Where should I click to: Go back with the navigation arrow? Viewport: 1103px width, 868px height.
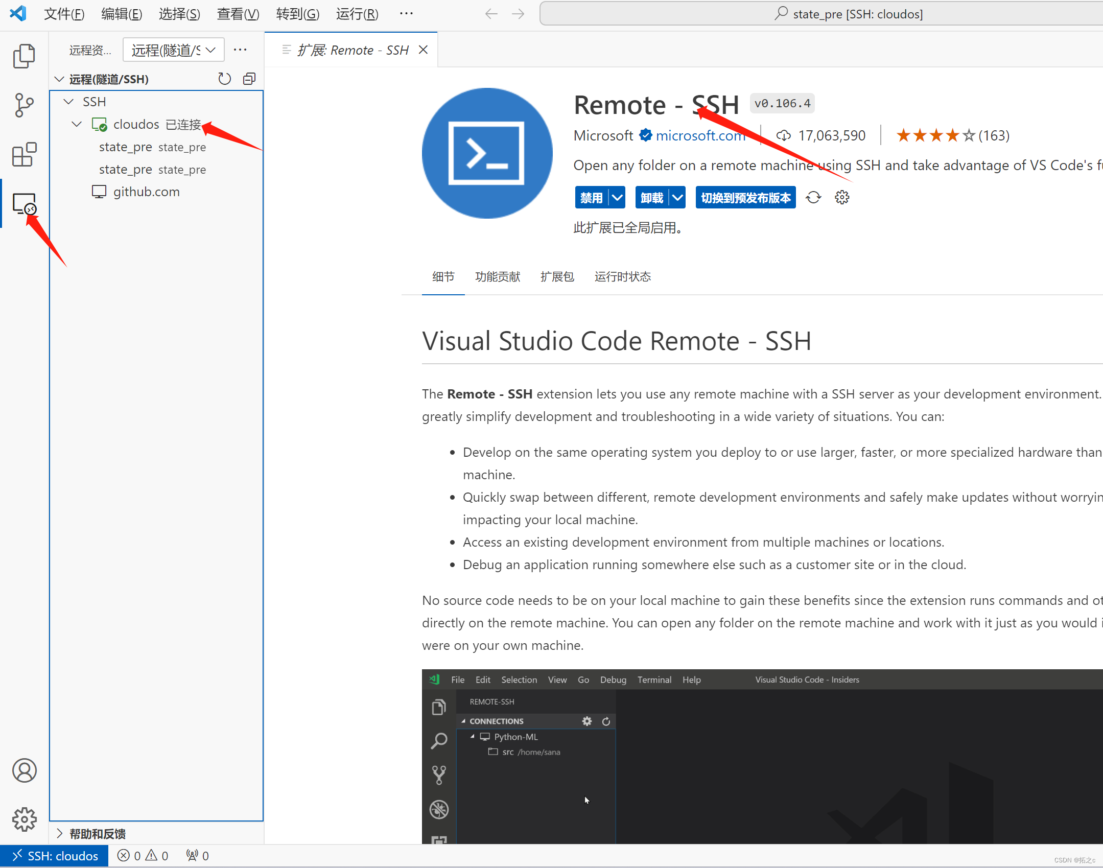pyautogui.click(x=491, y=14)
